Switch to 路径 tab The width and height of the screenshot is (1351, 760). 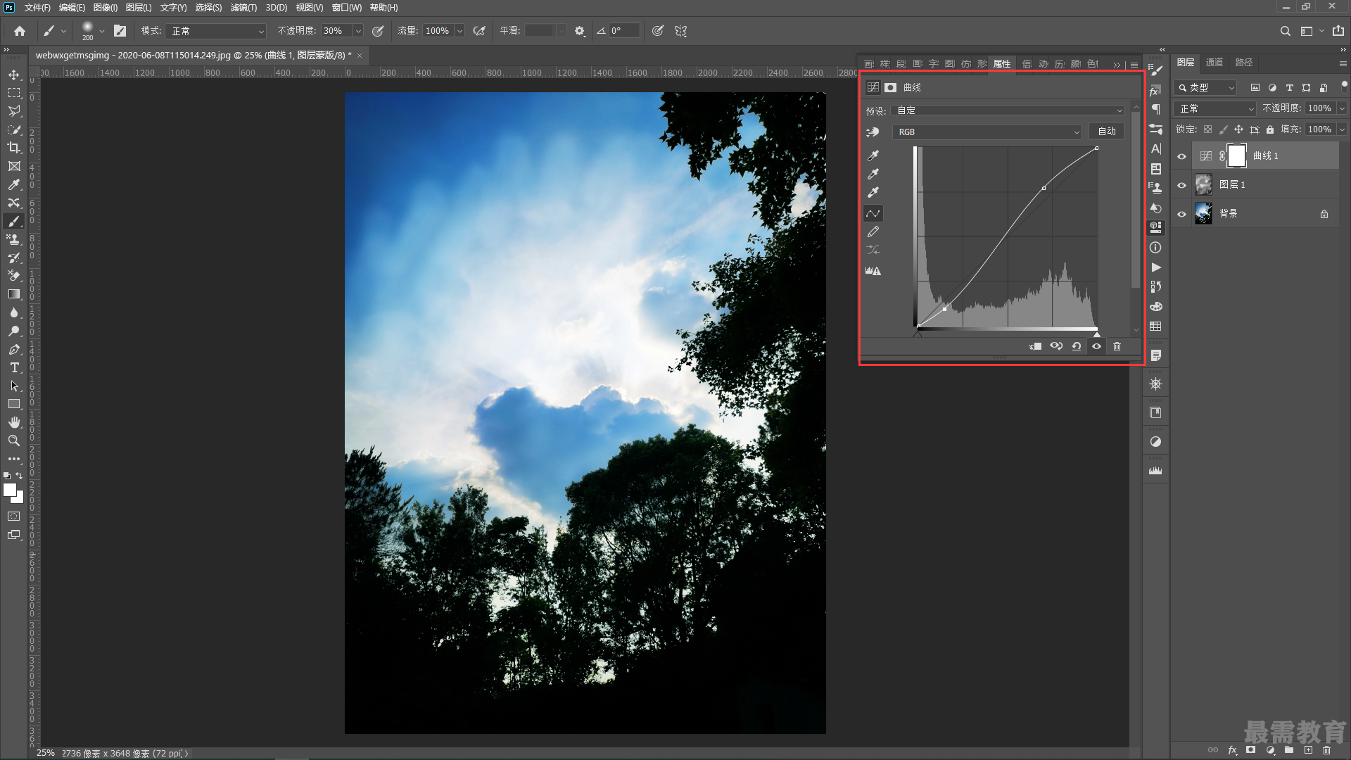pyautogui.click(x=1244, y=63)
